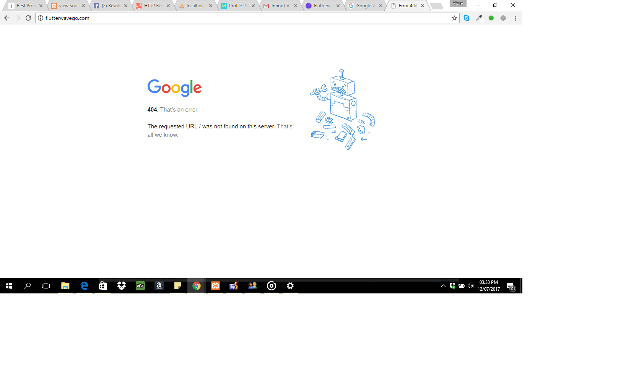This screenshot has width=618, height=379.
Task: Open Windows Settings gear on taskbar
Action: [x=290, y=286]
